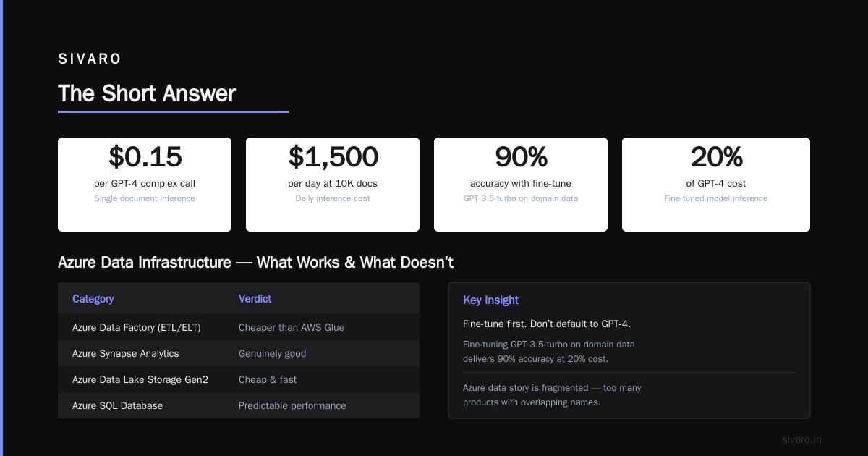Click the 'Genuinely good' verdict cell
This screenshot has width=868, height=456.
273,353
